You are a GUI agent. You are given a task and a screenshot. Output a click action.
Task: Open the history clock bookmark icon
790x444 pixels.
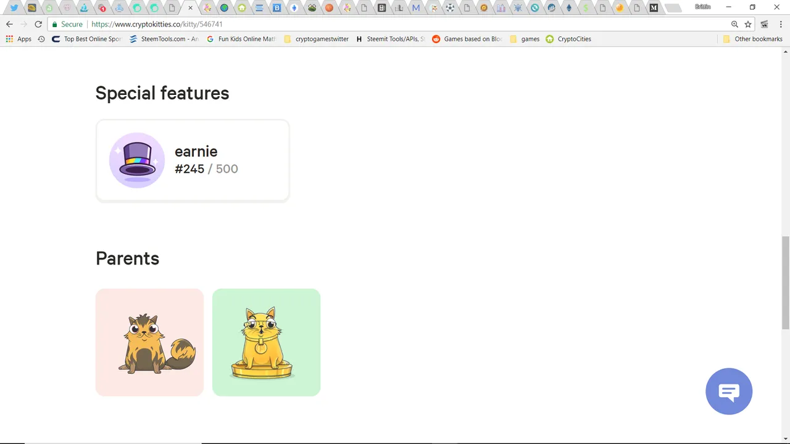[41, 39]
